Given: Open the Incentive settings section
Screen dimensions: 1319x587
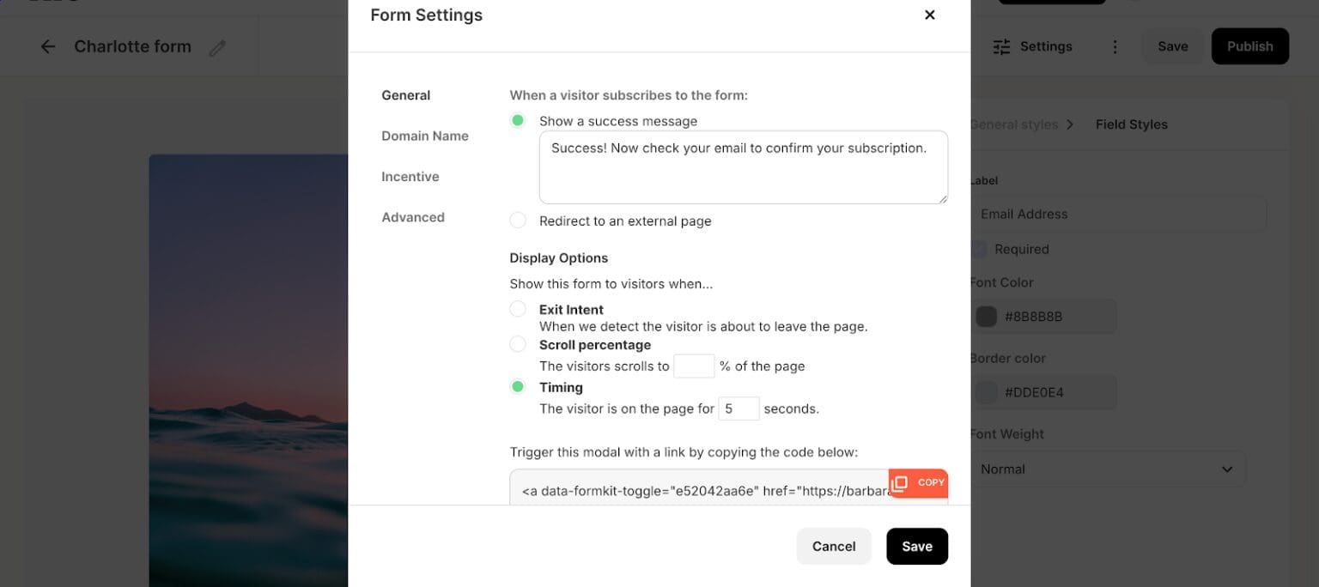Looking at the screenshot, I should [x=410, y=176].
